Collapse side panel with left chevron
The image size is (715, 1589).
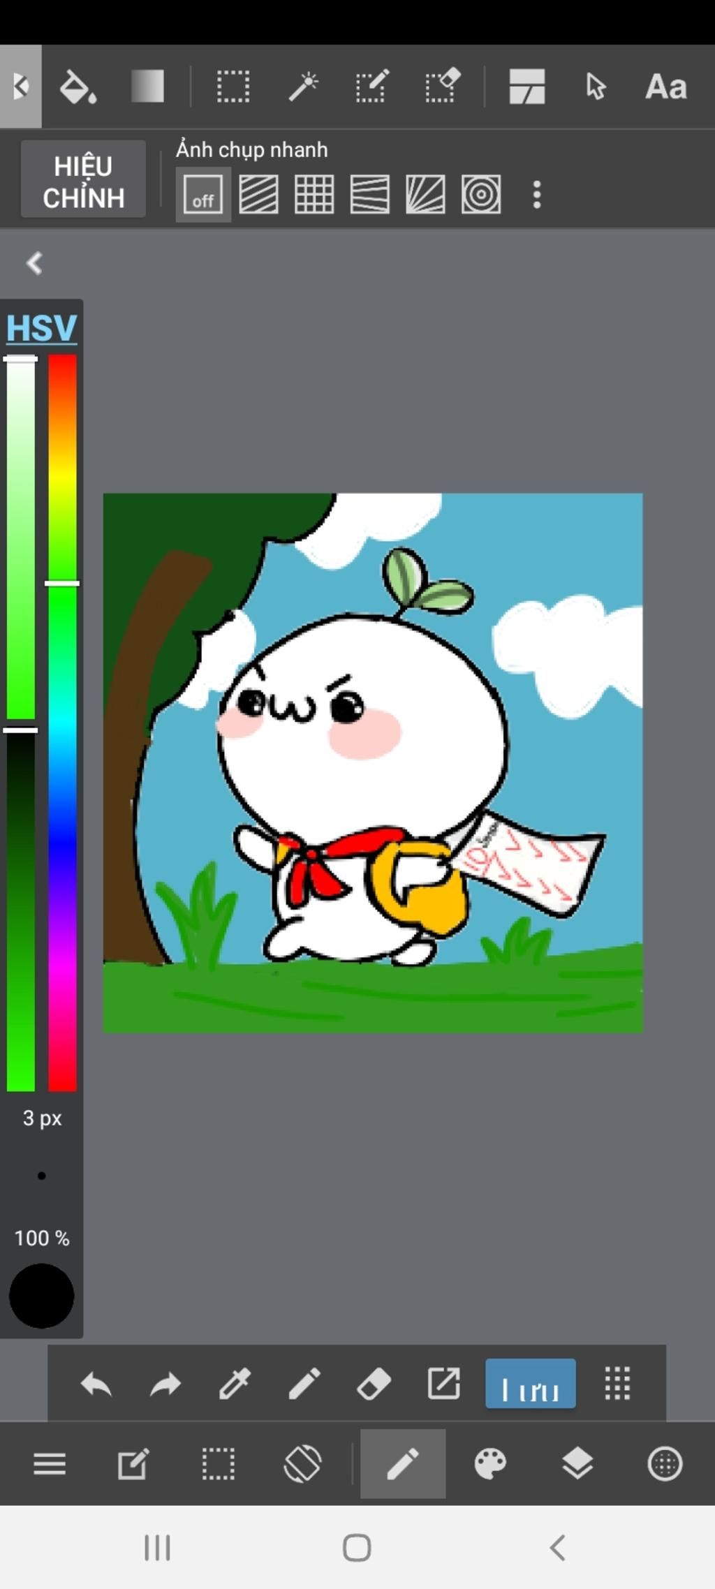tap(34, 263)
